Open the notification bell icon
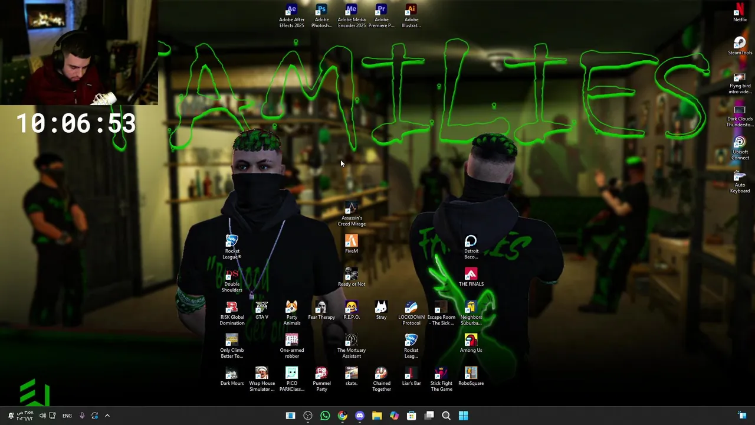This screenshot has height=425, width=755. click(x=11, y=416)
